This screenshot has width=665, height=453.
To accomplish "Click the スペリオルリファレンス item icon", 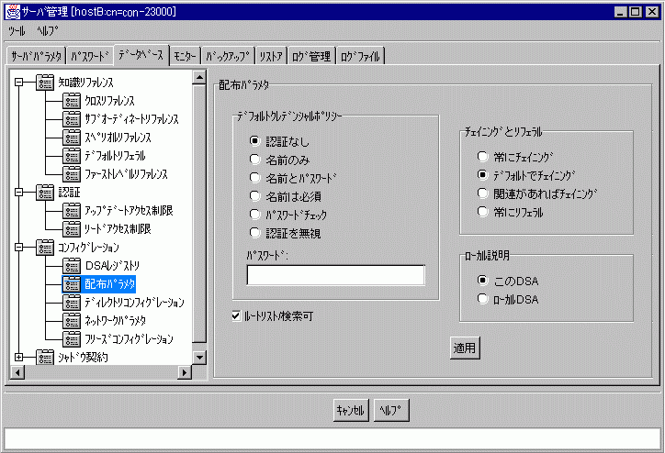I will (72, 138).
